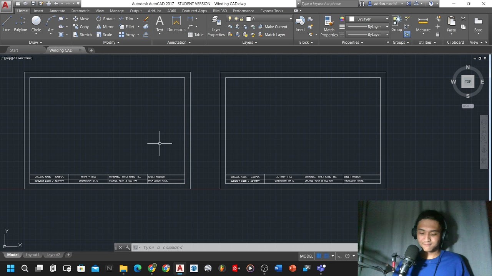Click Match Properties tool

point(329,26)
